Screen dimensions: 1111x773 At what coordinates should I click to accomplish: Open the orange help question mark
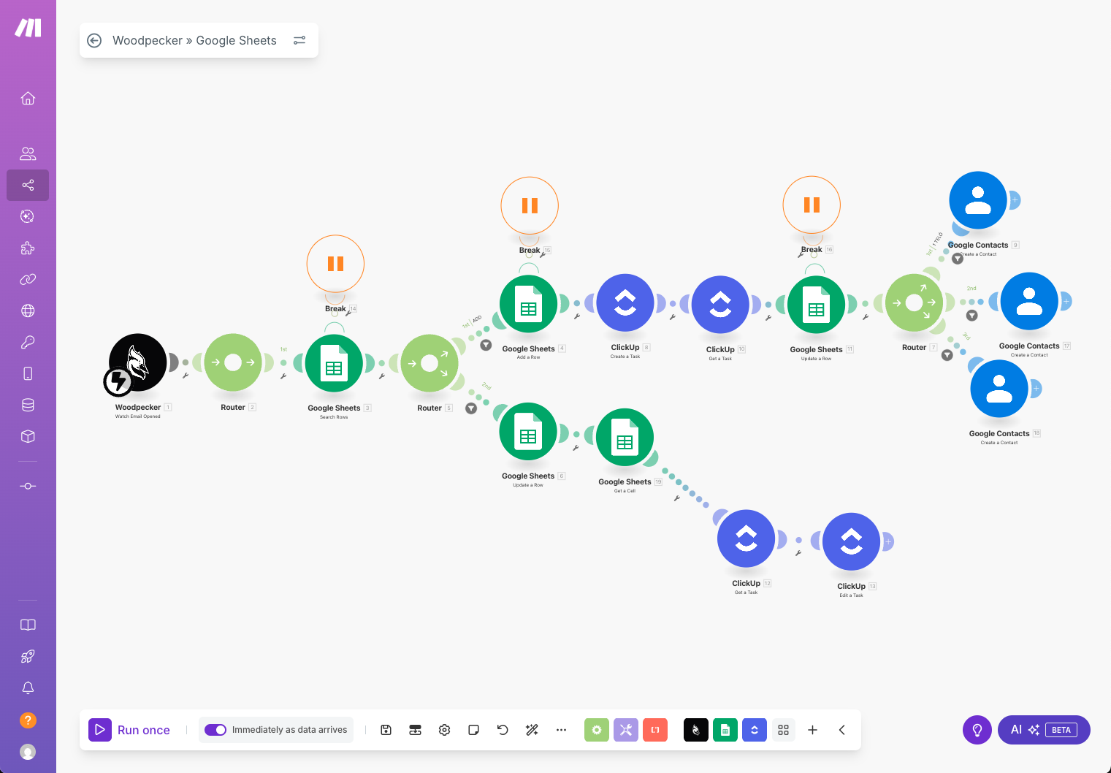pos(28,720)
